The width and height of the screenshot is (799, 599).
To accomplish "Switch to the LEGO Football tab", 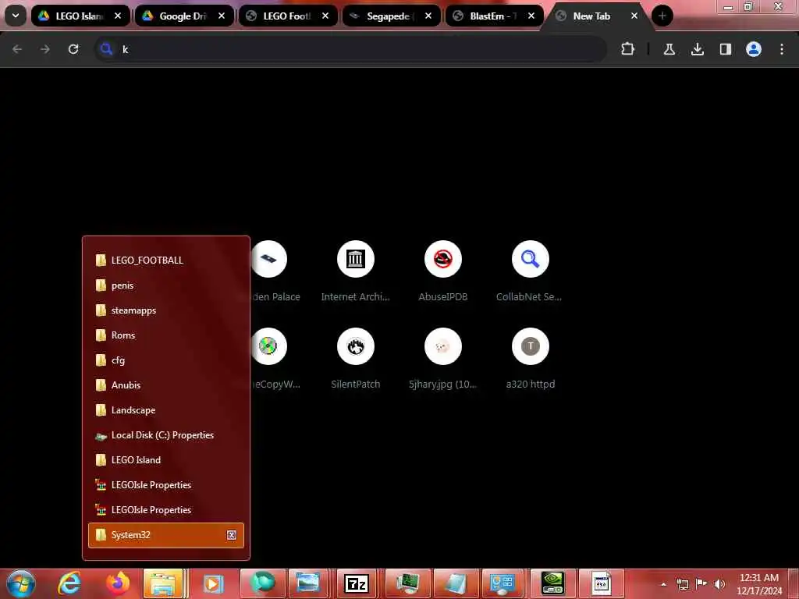I will tap(287, 16).
